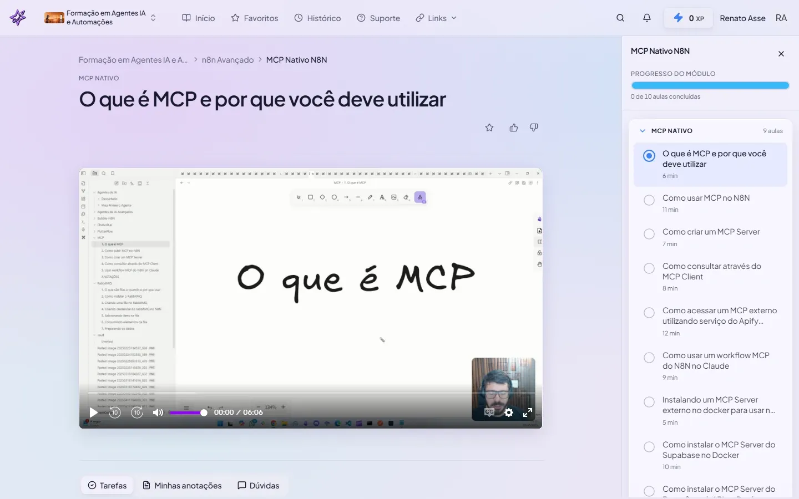Click the RA avatar initials
Viewport: 799px width, 499px height.
click(x=781, y=18)
